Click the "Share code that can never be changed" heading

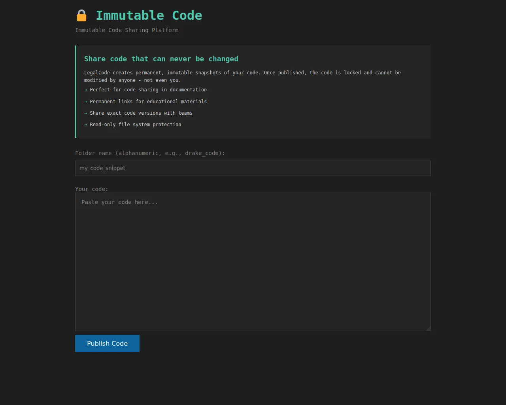tap(161, 59)
